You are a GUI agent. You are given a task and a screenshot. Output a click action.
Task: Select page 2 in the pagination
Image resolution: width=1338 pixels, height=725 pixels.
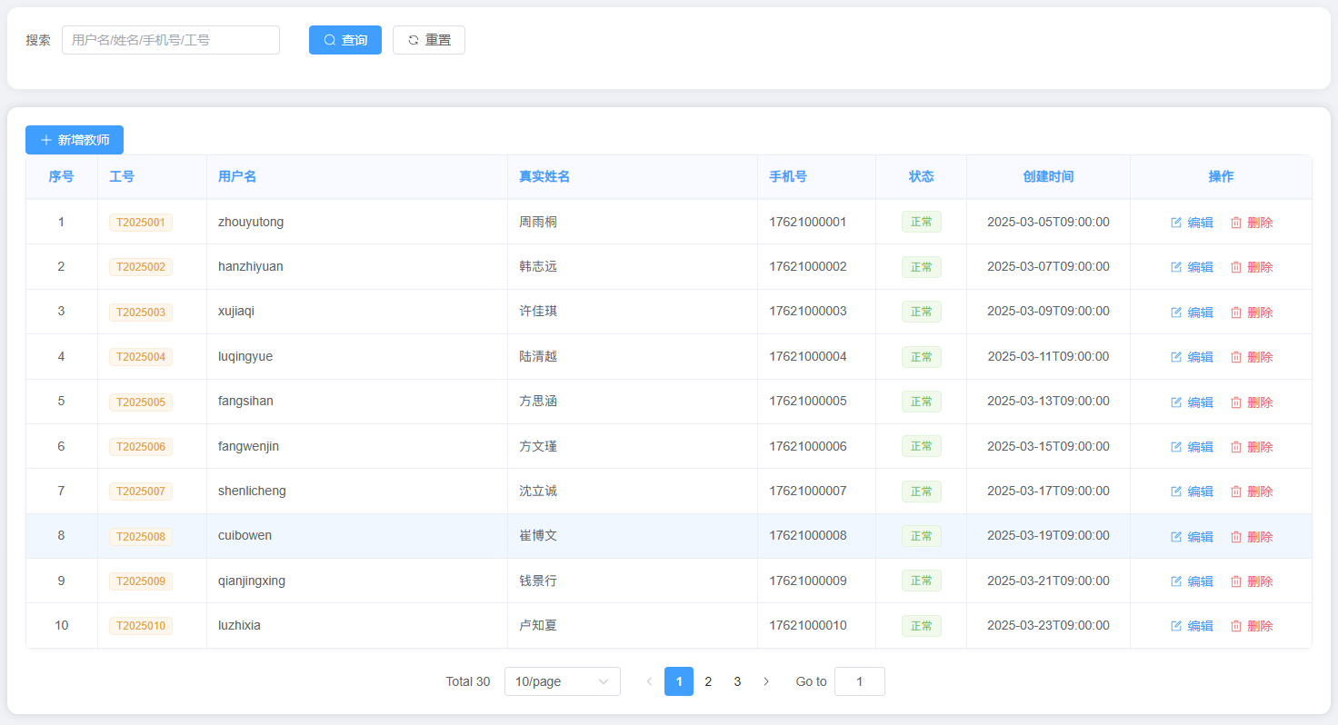708,681
